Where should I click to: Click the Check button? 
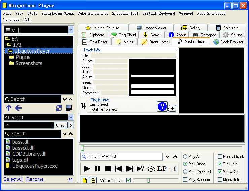pos(61,125)
